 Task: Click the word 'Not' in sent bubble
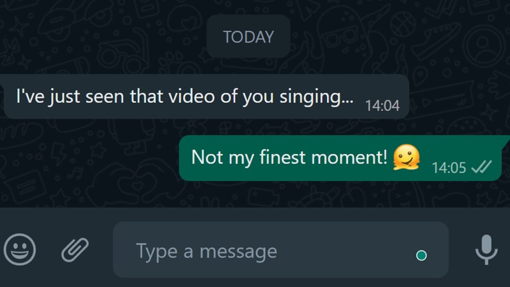207,157
